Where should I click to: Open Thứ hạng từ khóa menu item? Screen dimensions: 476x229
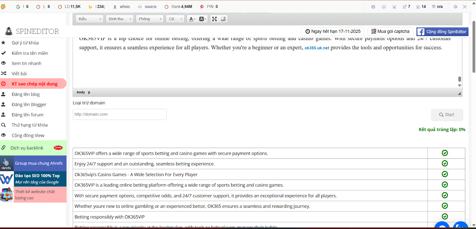pyautogui.click(x=29, y=125)
